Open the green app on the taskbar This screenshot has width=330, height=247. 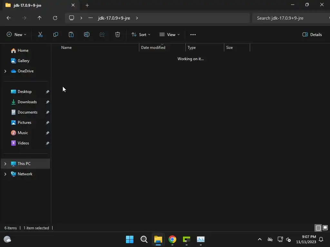click(187, 239)
